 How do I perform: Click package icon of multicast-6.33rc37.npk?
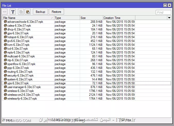(5, 56)
